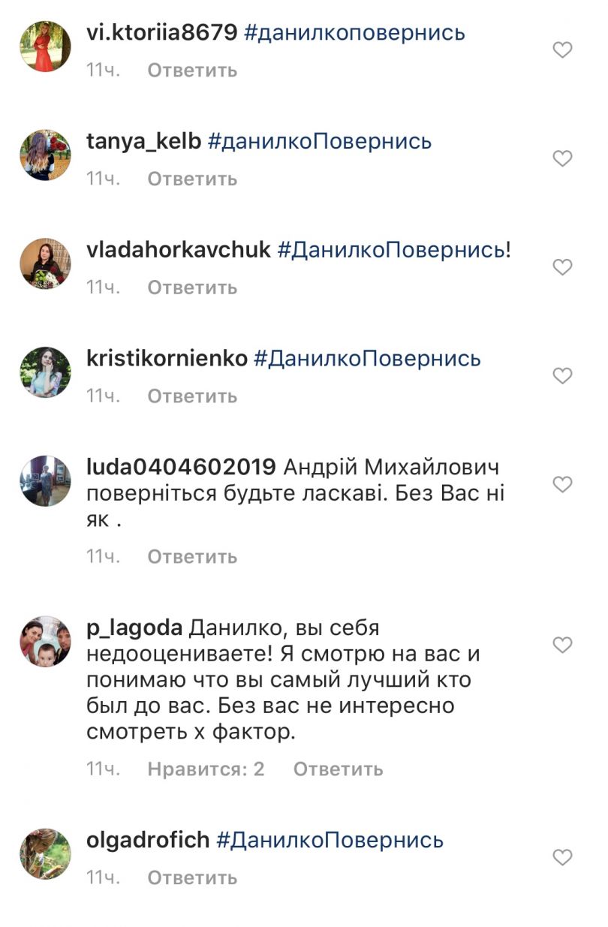Screen dimensions: 608x927
Task: Open tanya_kelb's avatar
Action: click(45, 155)
